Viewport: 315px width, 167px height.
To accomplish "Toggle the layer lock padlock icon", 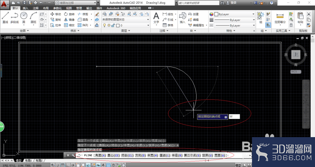I will (113, 25).
